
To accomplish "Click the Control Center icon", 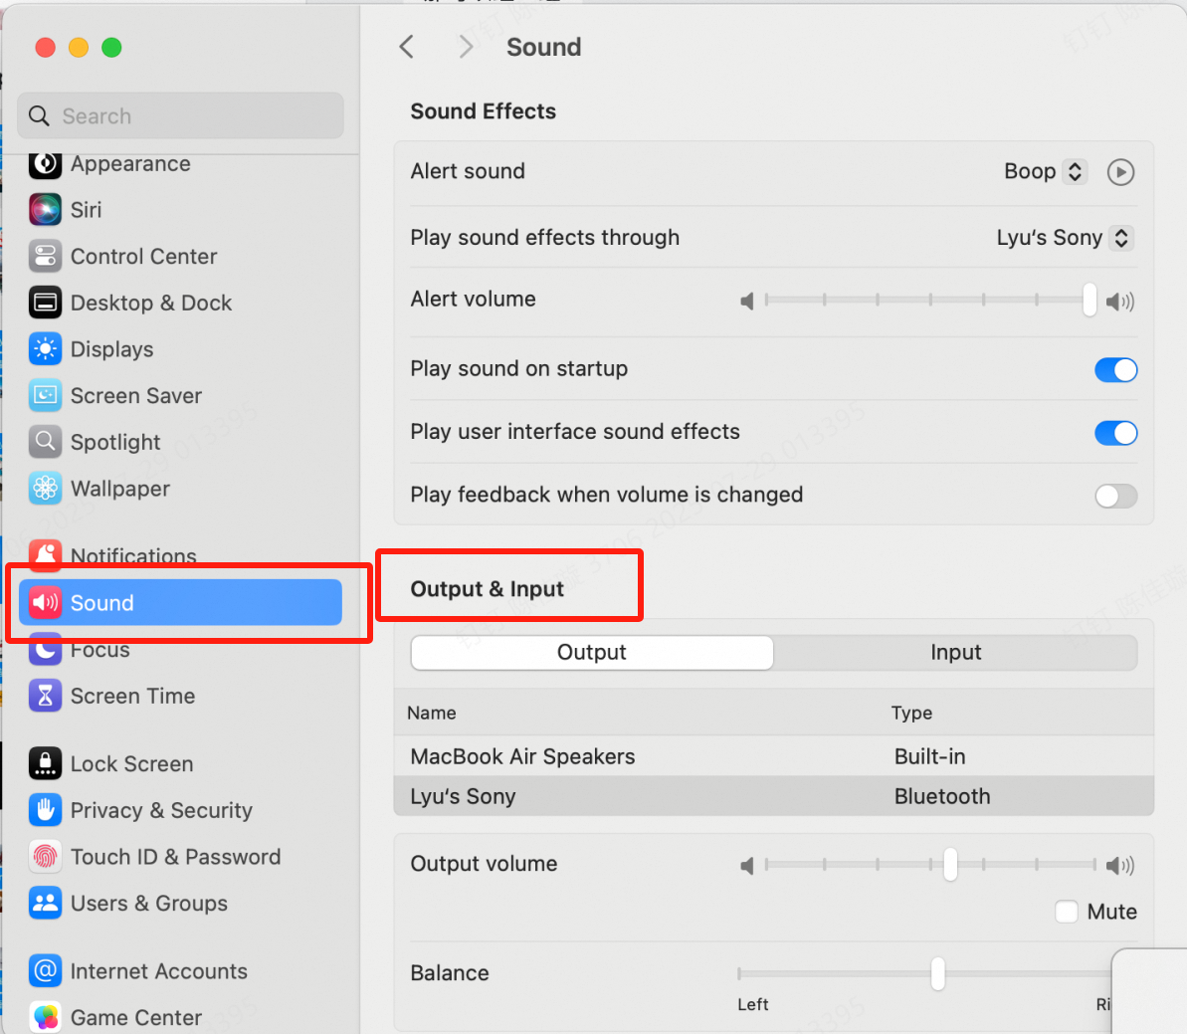I will click(46, 257).
